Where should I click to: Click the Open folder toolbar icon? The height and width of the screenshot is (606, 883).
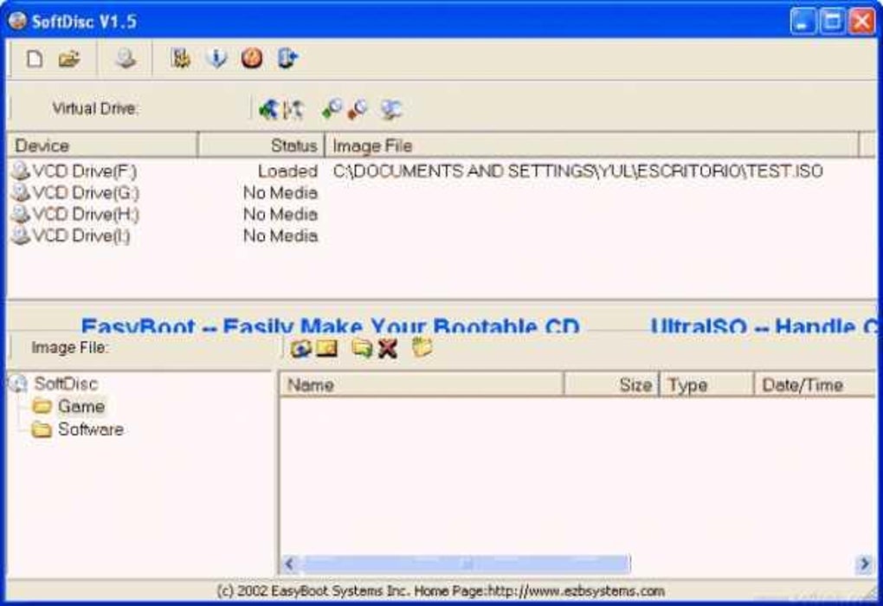[69, 58]
